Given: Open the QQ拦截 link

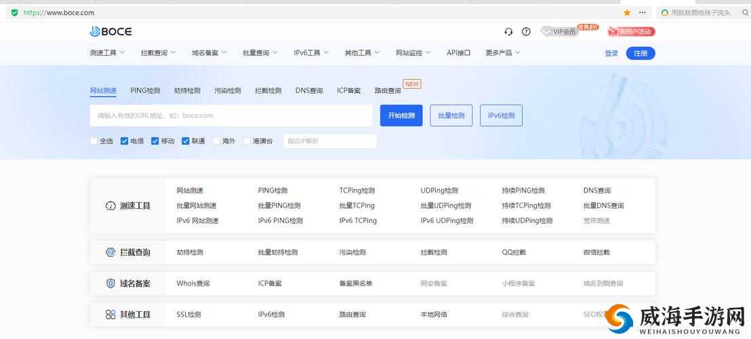Looking at the screenshot, I should click(x=514, y=252).
